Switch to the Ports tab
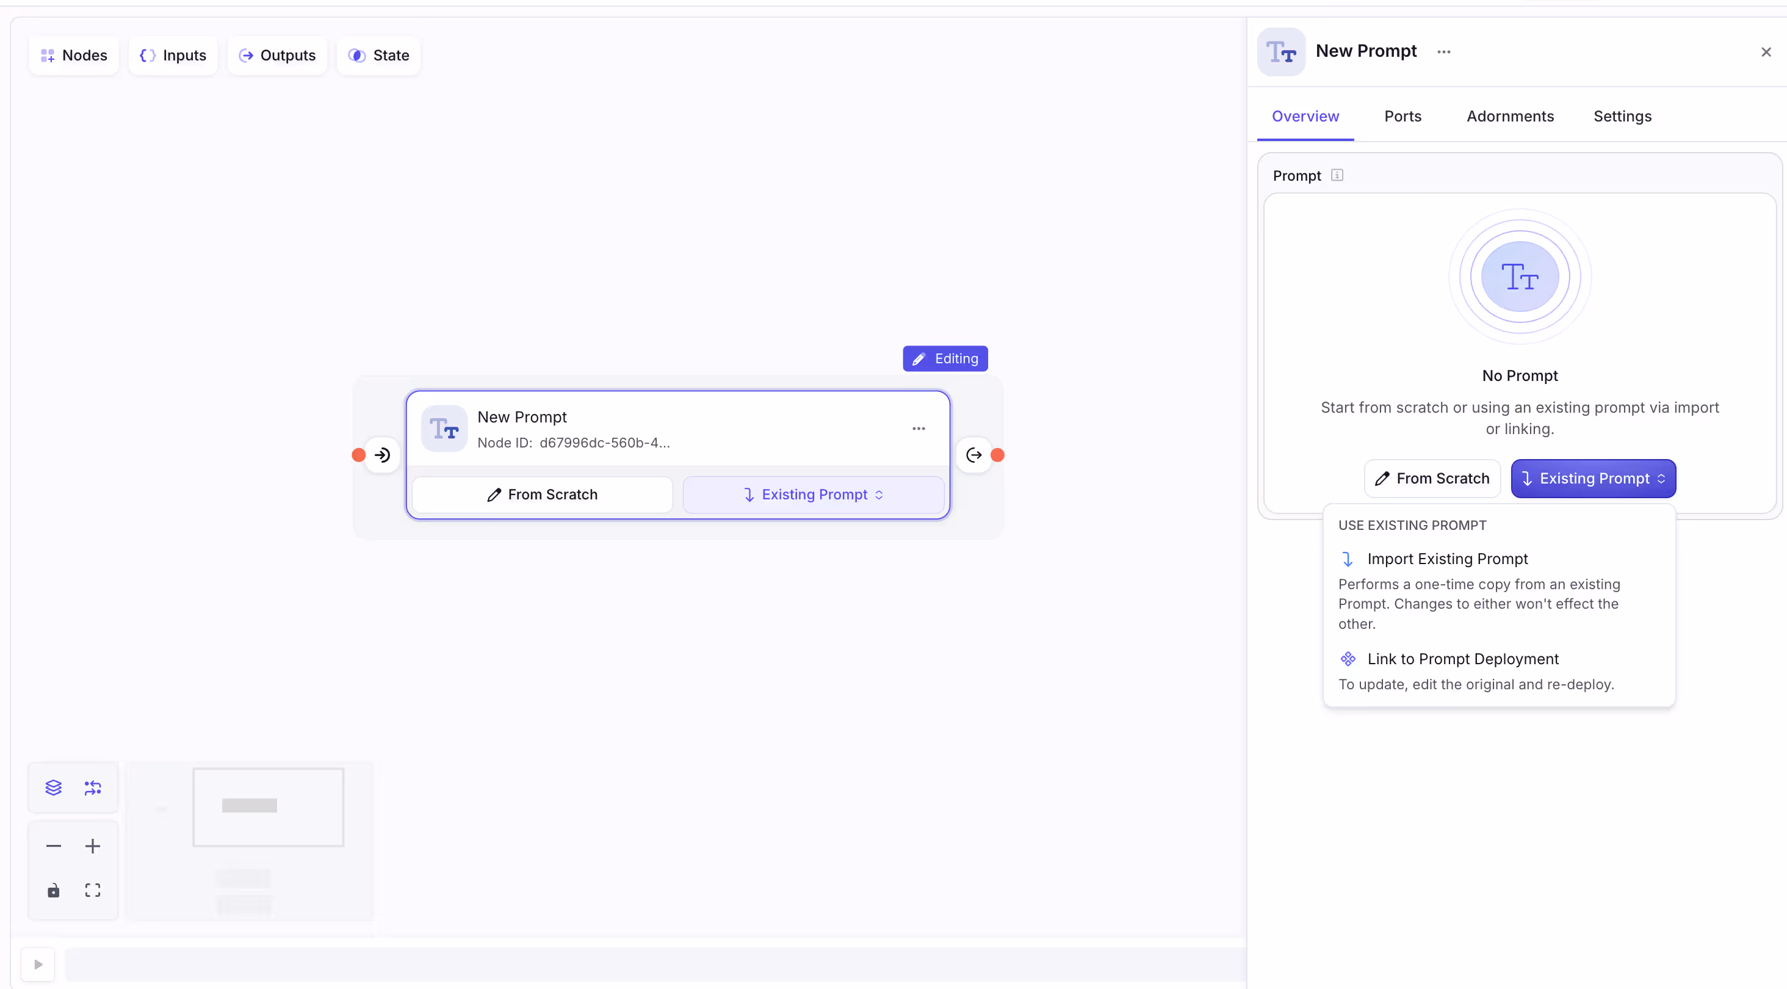 coord(1403,117)
